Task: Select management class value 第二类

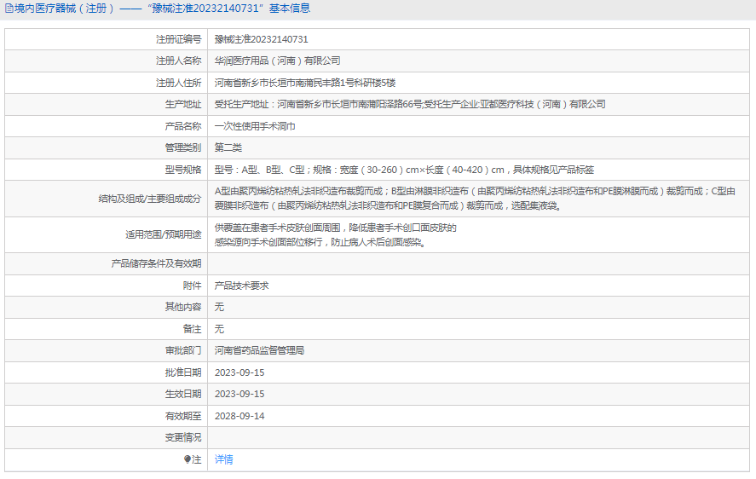Action: click(x=228, y=147)
